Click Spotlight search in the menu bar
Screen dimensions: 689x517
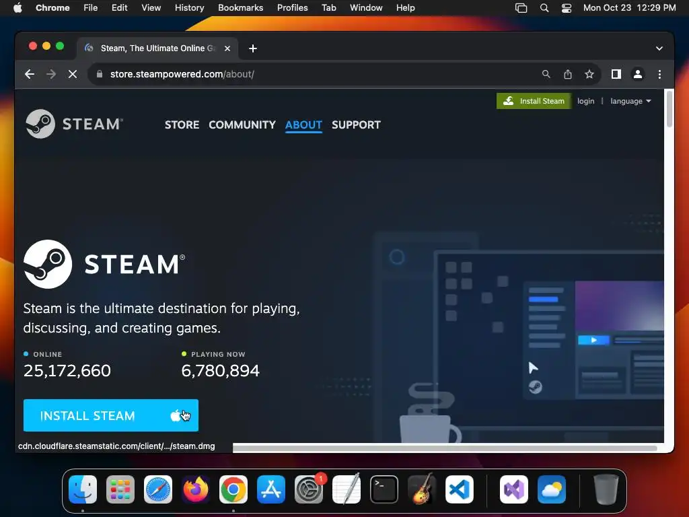[x=544, y=8]
